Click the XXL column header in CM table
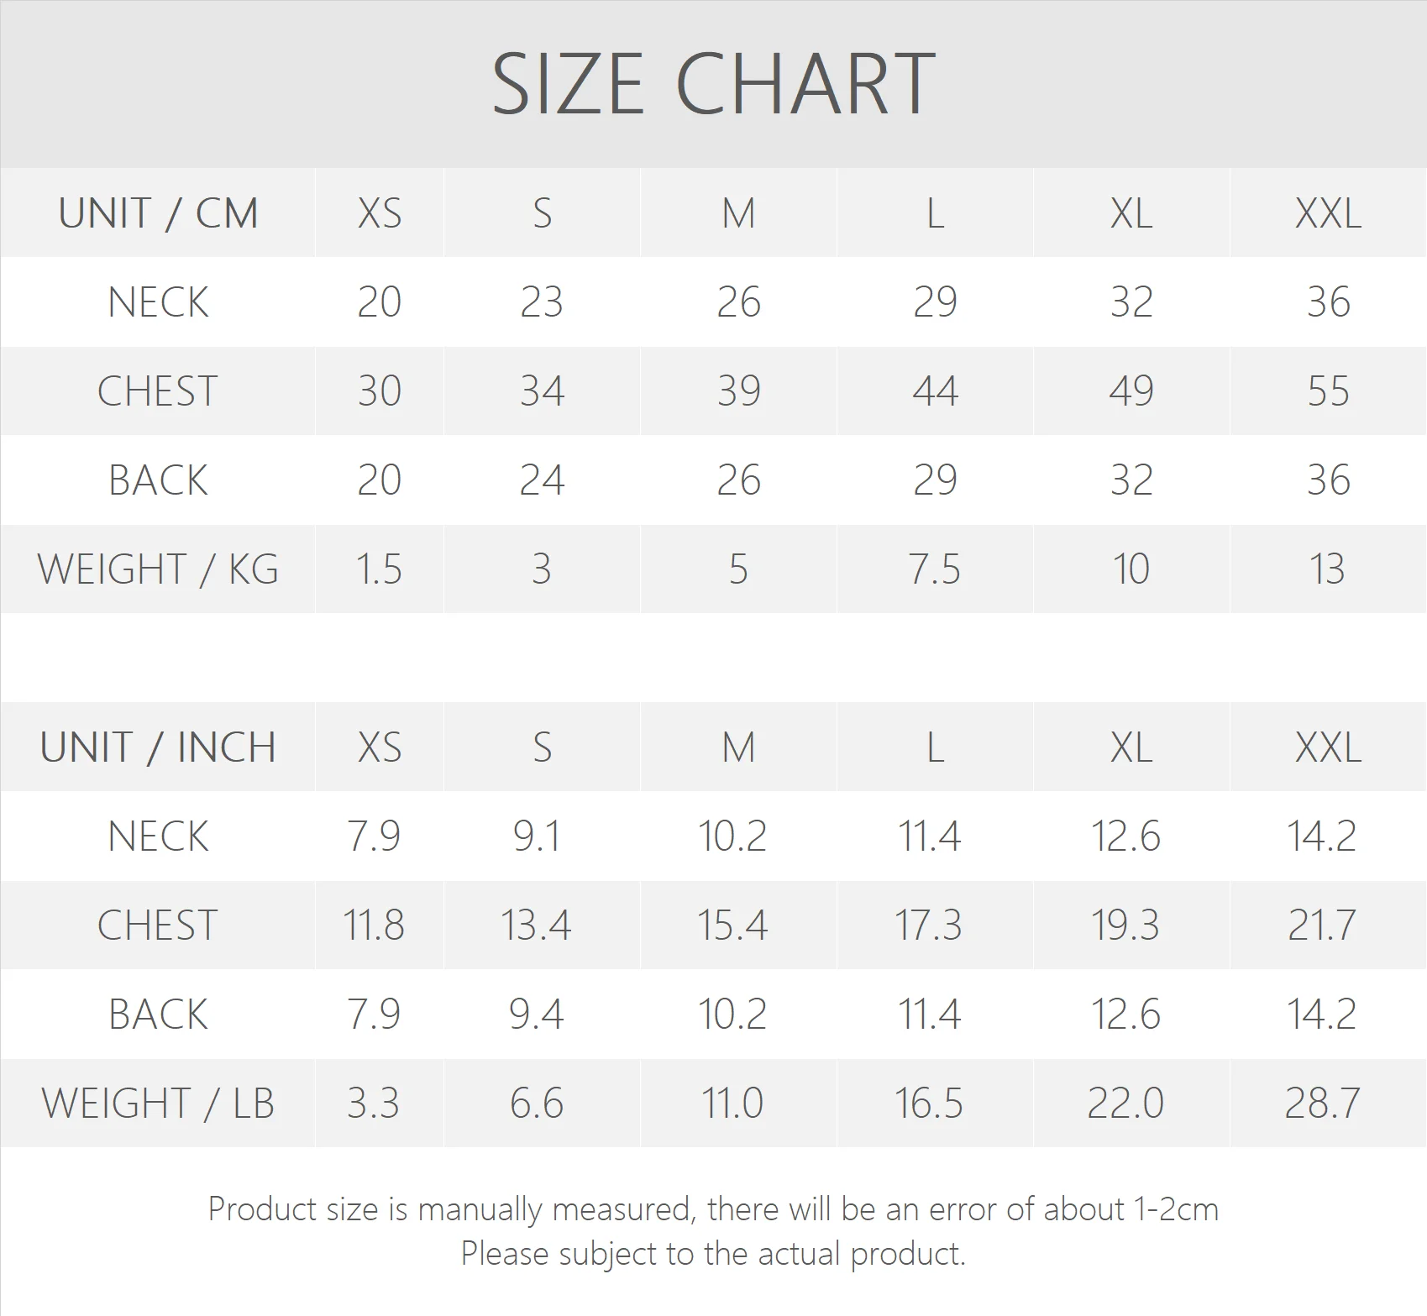 1328,213
